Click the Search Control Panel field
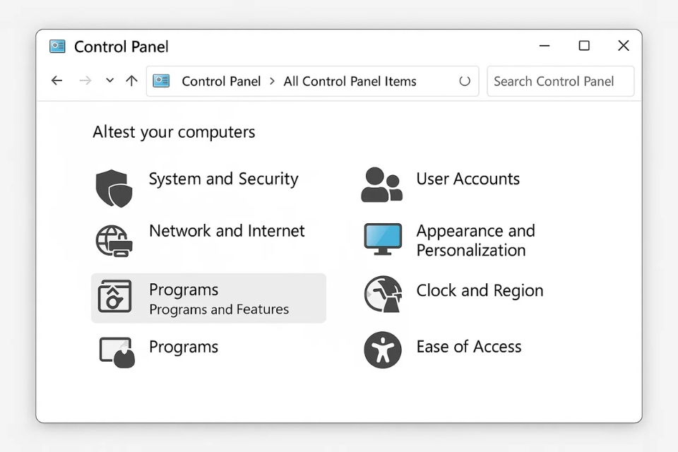The width and height of the screenshot is (678, 452). 560,81
